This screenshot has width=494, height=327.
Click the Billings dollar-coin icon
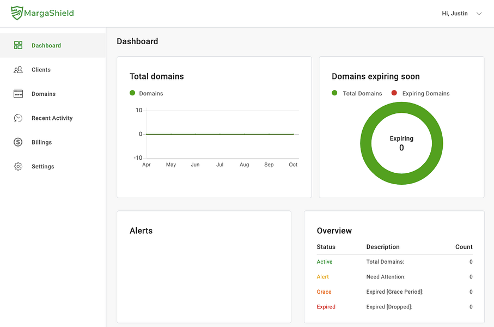19,142
